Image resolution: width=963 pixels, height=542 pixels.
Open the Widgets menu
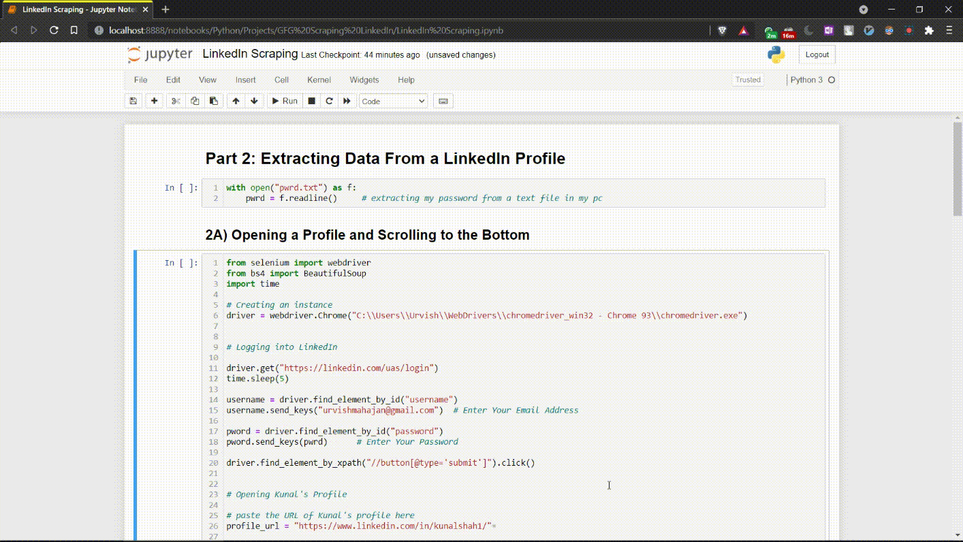364,80
